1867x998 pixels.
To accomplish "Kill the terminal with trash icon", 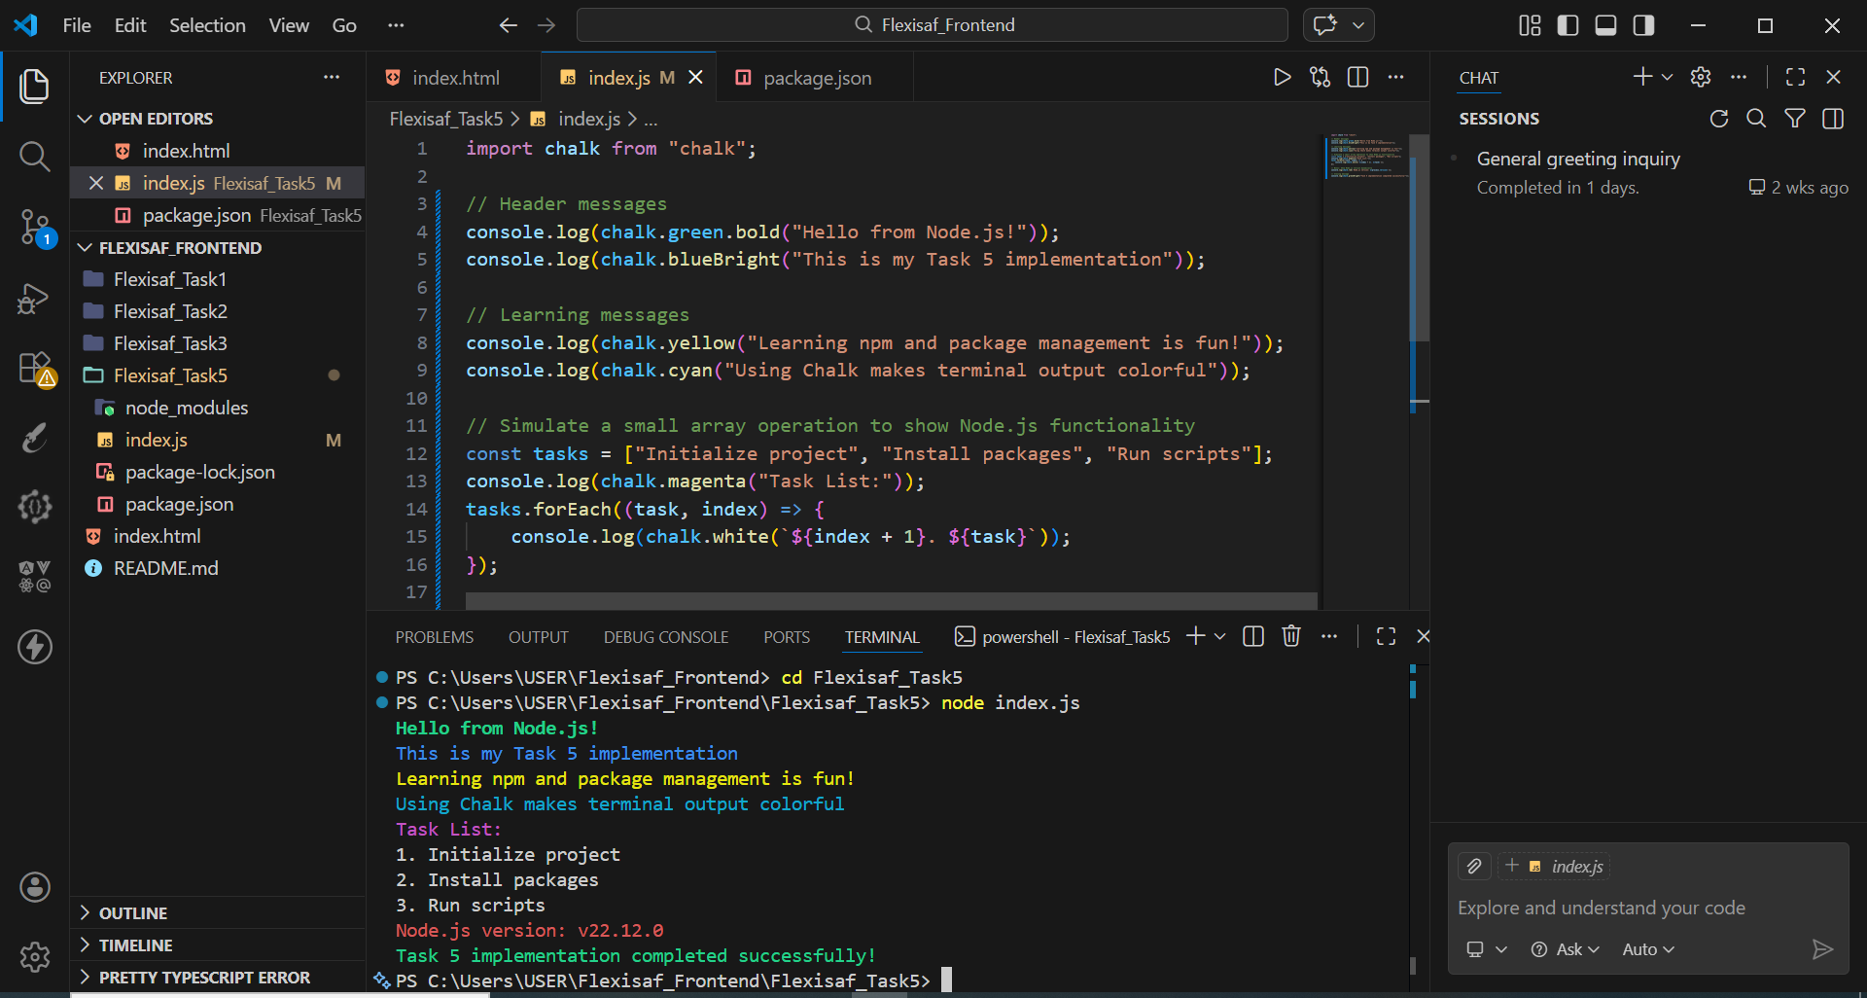I will click(x=1290, y=636).
